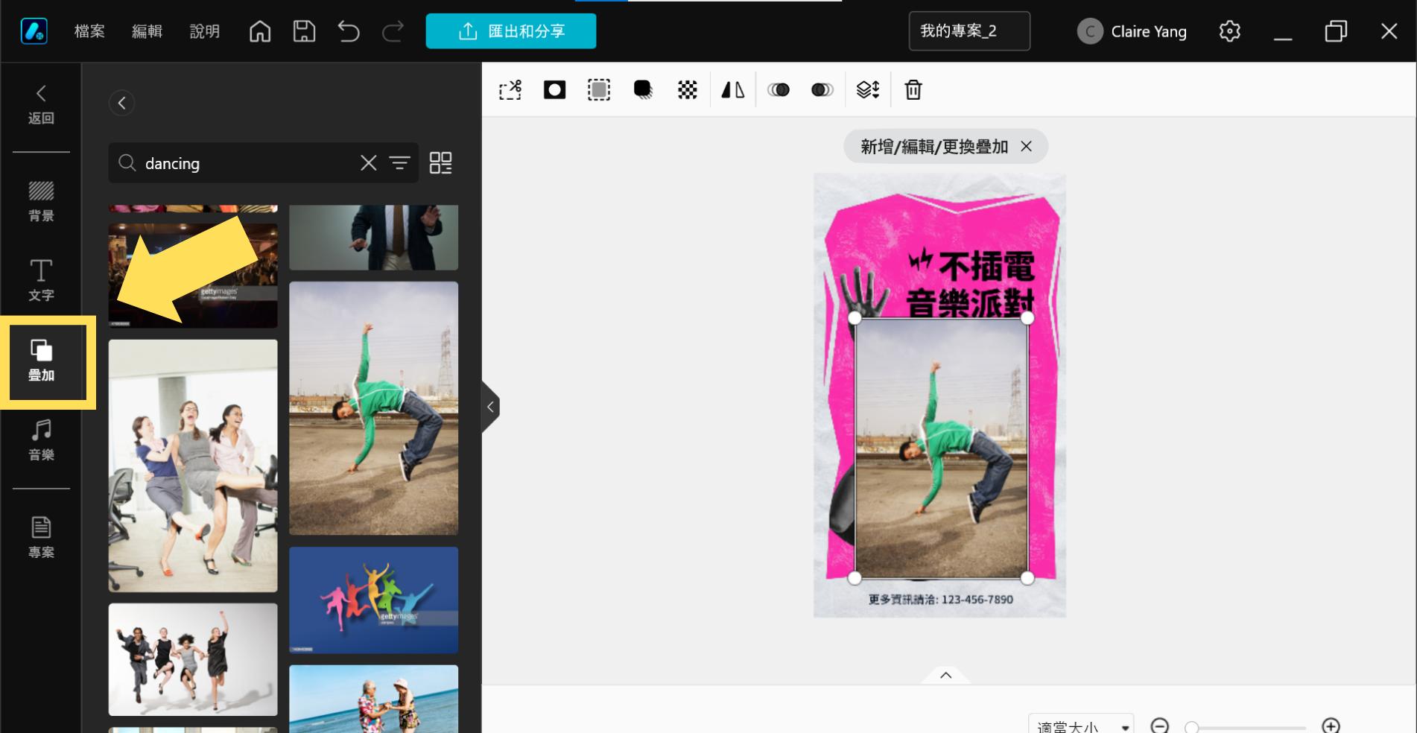Select the three office women dancing thumbnail
Viewport: 1417px width, 733px height.
click(x=193, y=466)
